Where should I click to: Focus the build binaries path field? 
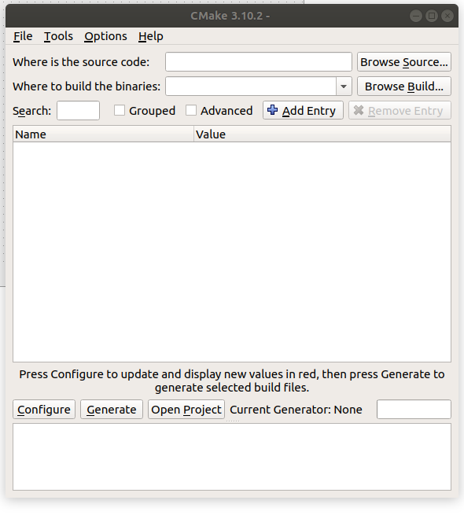(251, 86)
